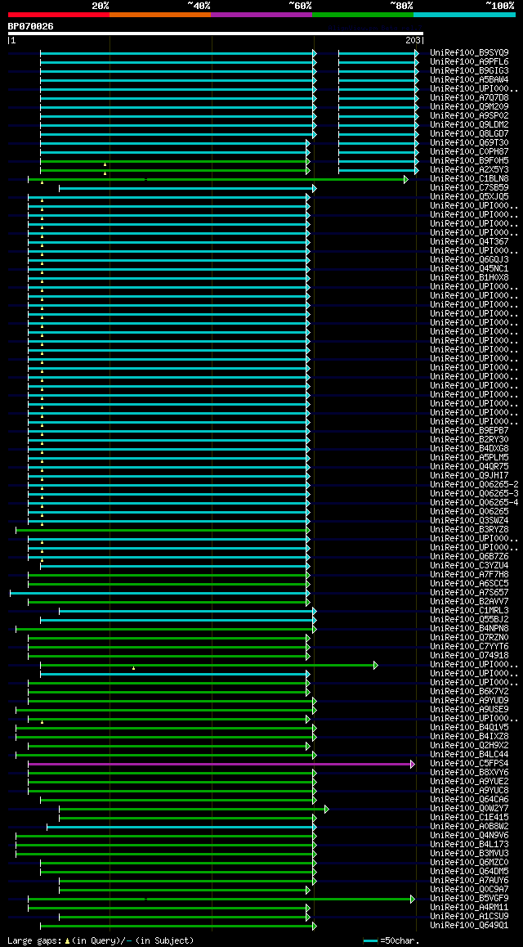Screen dimensions: 523x947
Task: Select label UniRef100_A4RM11
Action: pyautogui.click(x=469, y=908)
